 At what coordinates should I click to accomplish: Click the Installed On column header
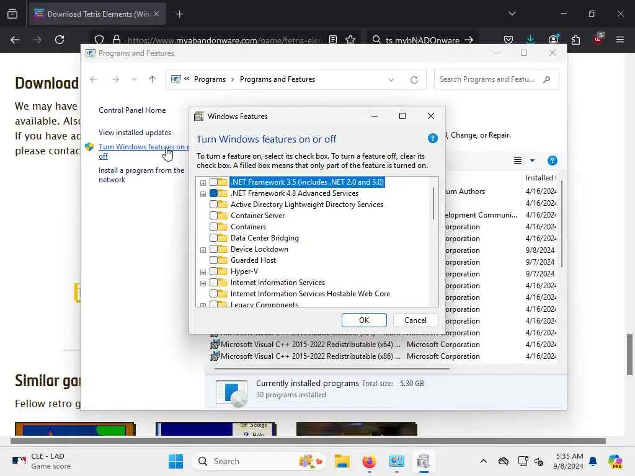[541, 178]
